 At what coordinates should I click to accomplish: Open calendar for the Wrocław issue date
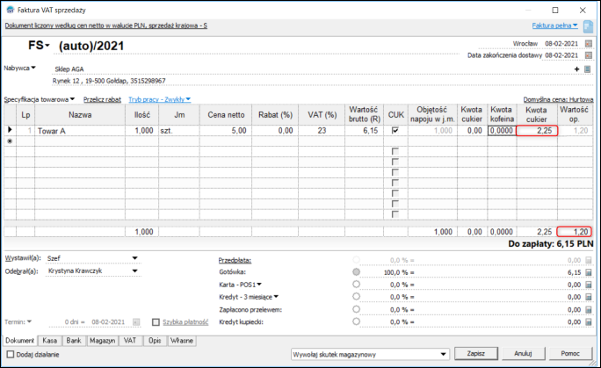(588, 42)
